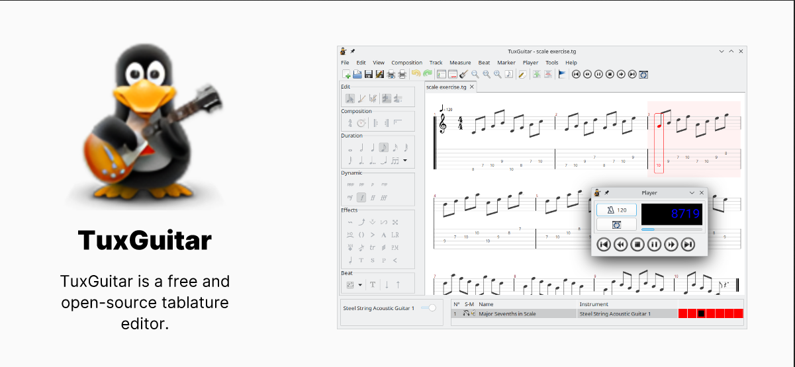Click the New file toolbar icon
Screen dimensions: 795x367
[x=346, y=74]
